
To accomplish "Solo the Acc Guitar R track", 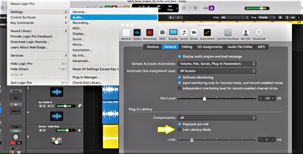I will 44,106.
